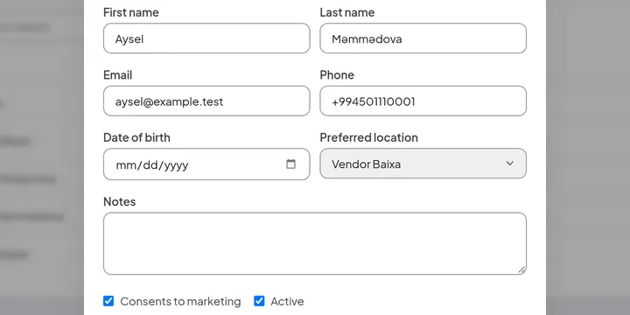630x315 pixels.
Task: Toggle the Consents to marketing checkbox
Action: pos(108,301)
